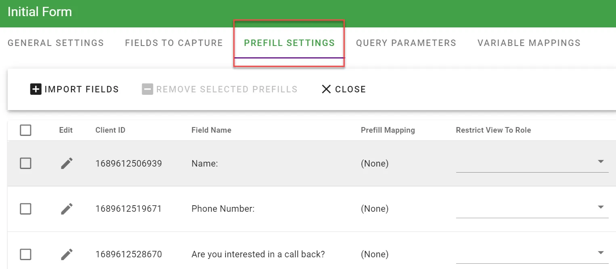Tick the checkbox for the Name row

(25, 163)
